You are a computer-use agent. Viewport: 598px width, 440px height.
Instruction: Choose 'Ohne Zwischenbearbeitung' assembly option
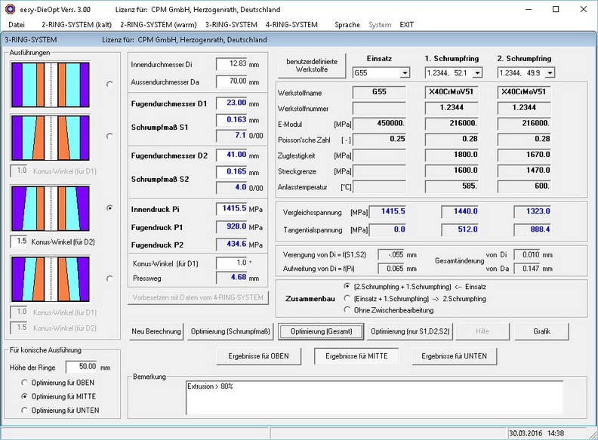[x=347, y=309]
